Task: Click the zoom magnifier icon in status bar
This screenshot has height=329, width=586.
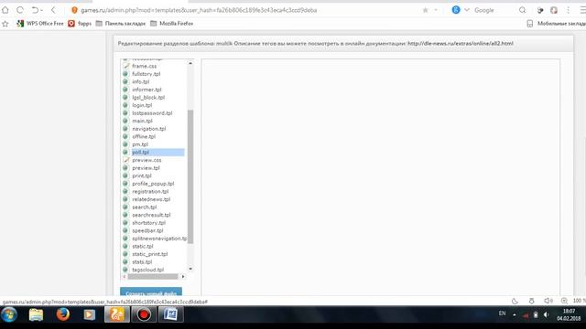Action: [x=564, y=301]
